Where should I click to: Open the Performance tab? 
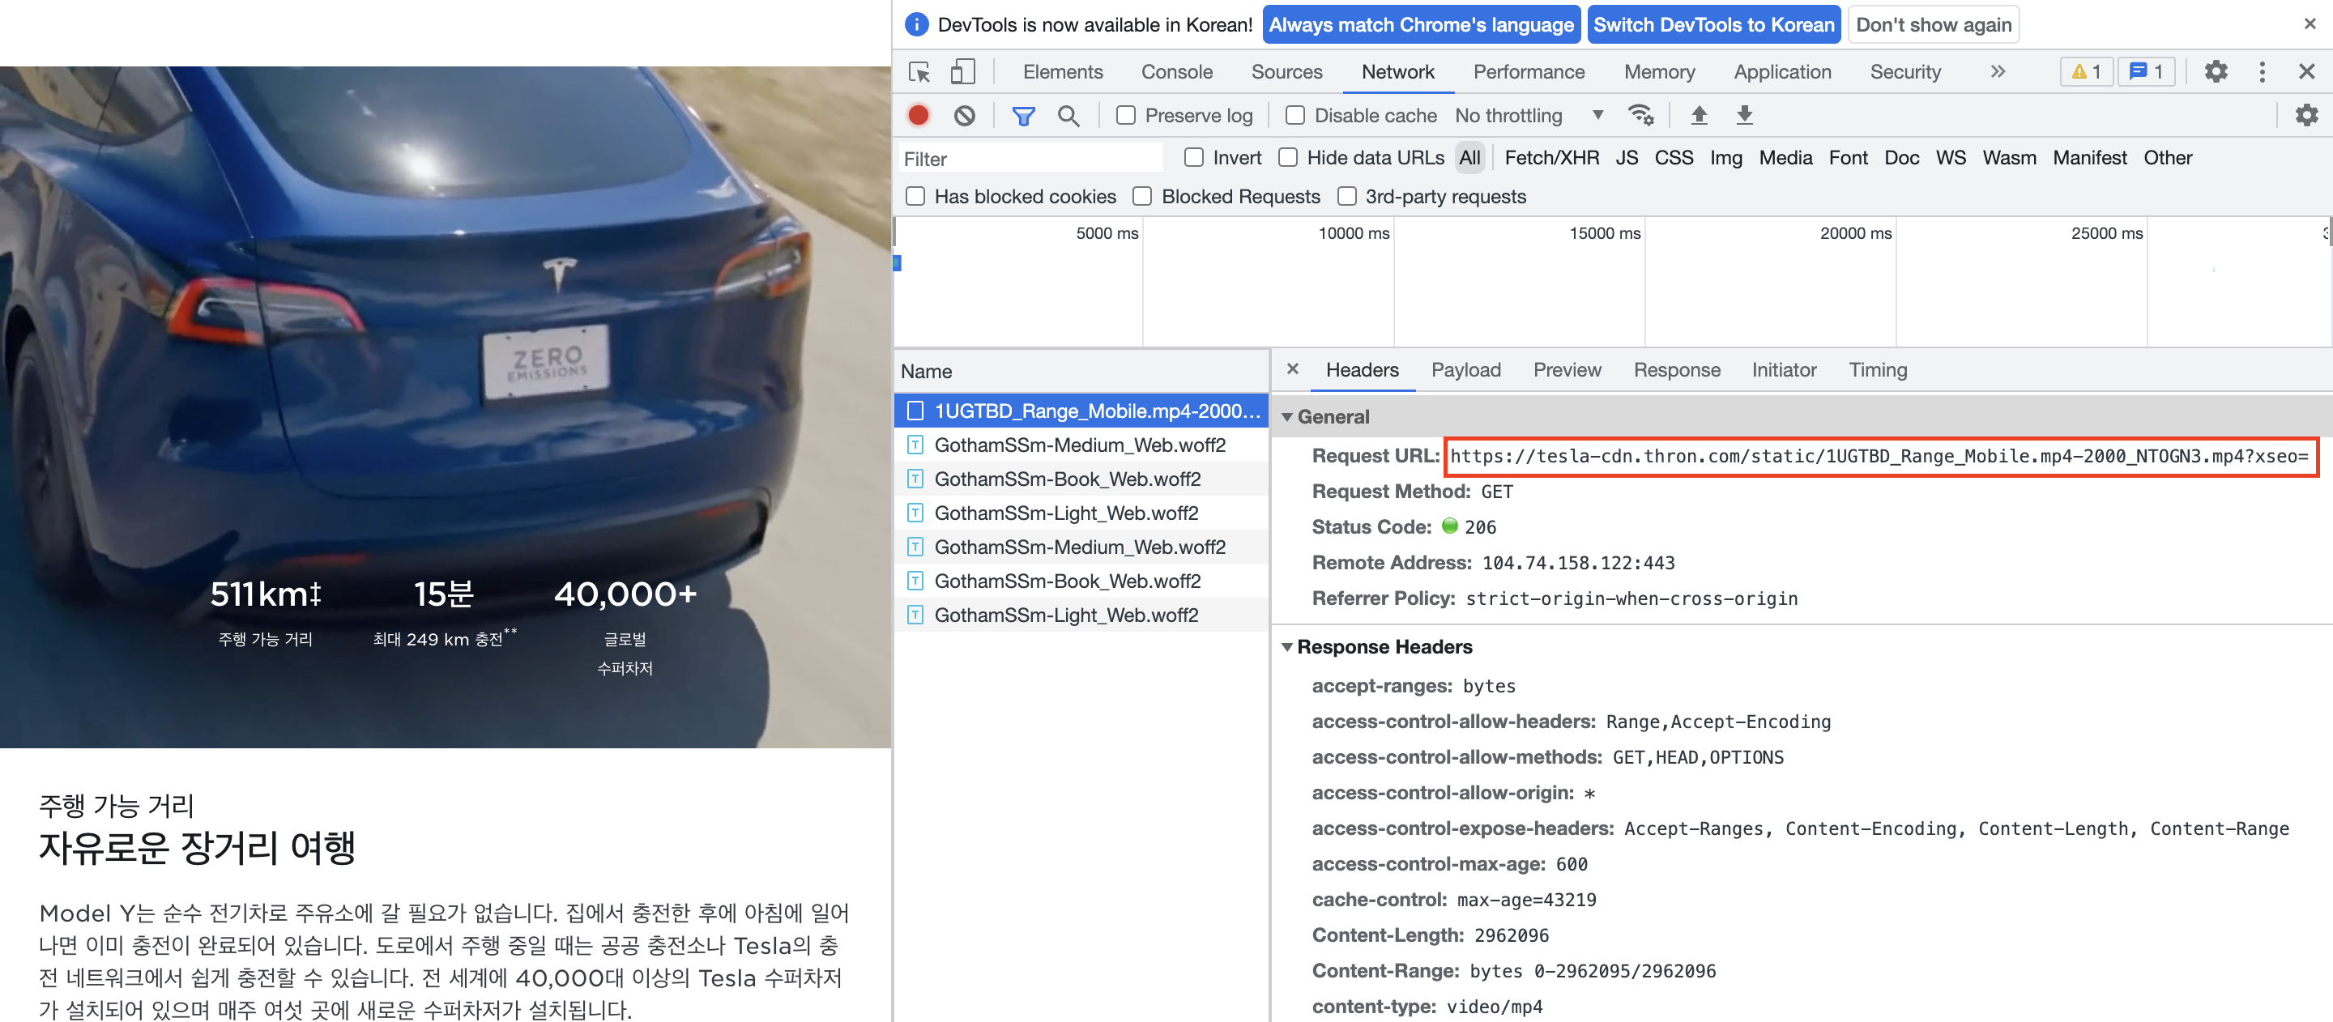1528,71
